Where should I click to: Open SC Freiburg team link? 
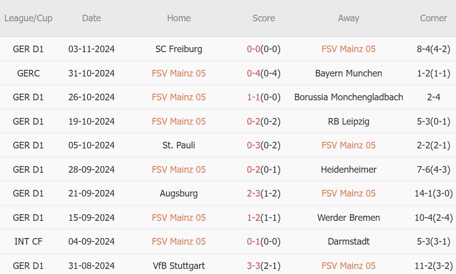(179, 49)
